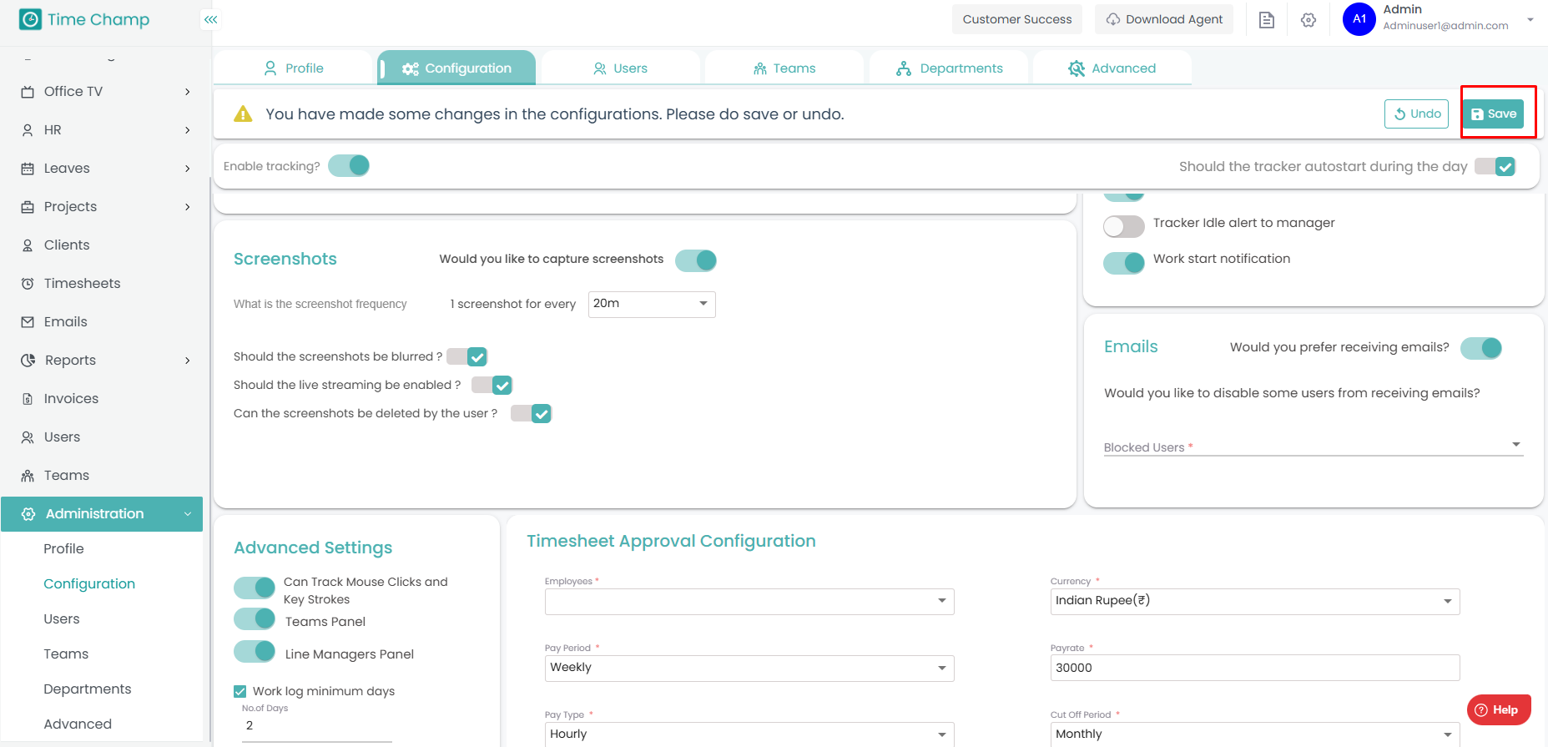Disable the capture screenshots toggle
Image resolution: width=1548 pixels, height=747 pixels.
tap(696, 260)
